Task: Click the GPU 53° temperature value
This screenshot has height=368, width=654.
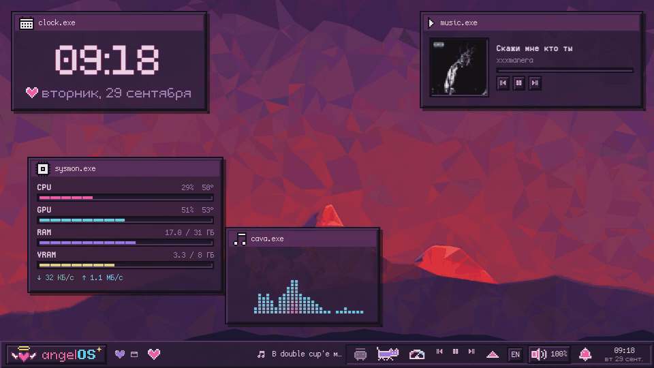Action: [208, 210]
